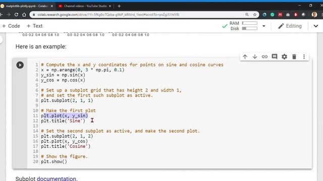Image resolution: width=323 pixels, height=181 pixels.
Task: Close the YouTube Studio tab
Action: (x=110, y=6)
